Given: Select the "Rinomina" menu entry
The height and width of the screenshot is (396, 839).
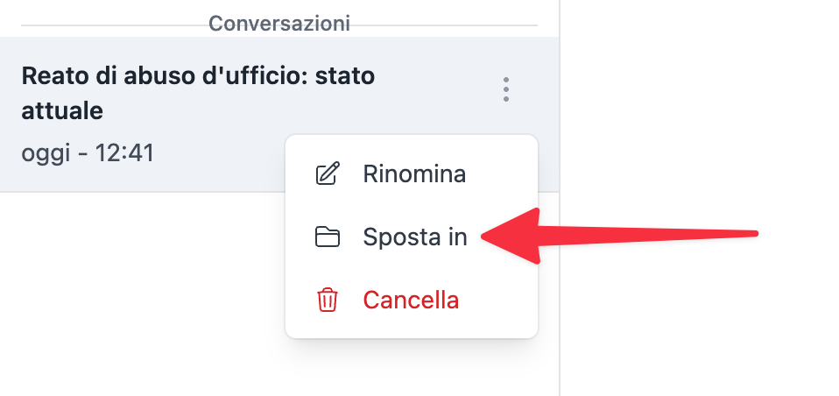Looking at the screenshot, I should (413, 174).
